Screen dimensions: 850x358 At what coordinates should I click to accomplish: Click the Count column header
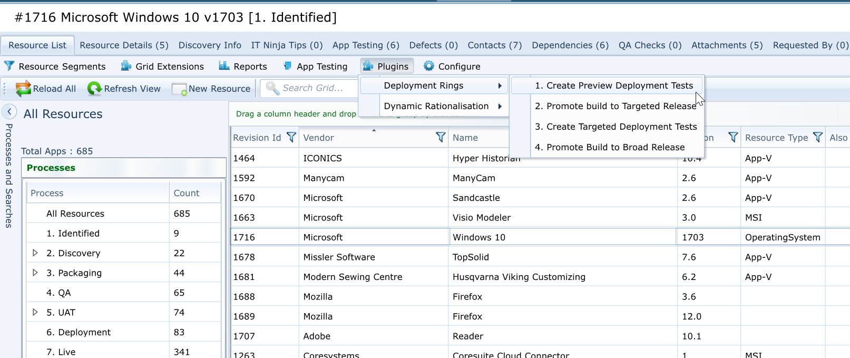click(195, 193)
